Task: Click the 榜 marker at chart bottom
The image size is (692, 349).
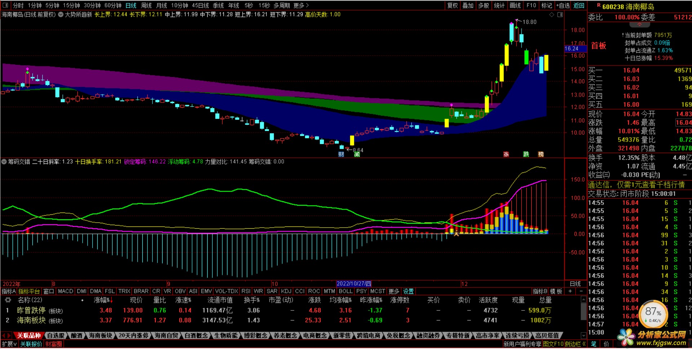Action: pos(541,154)
